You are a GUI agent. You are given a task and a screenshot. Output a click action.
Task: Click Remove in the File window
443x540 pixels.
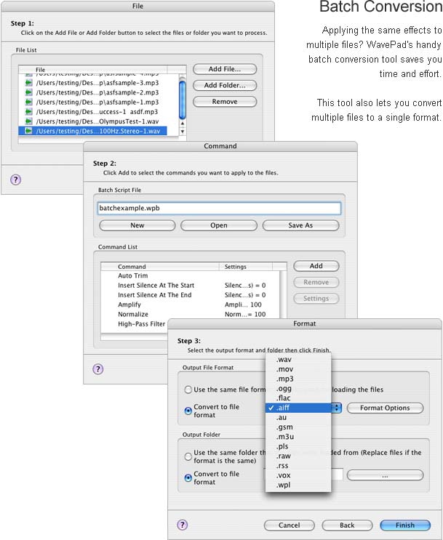pos(225,102)
